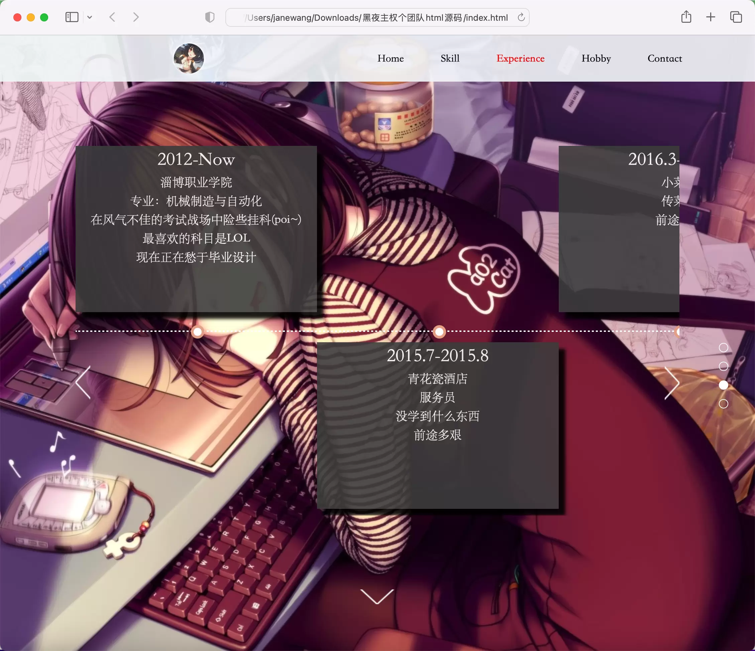Open the Contact section page
Viewport: 755px width, 651px height.
pyautogui.click(x=664, y=58)
